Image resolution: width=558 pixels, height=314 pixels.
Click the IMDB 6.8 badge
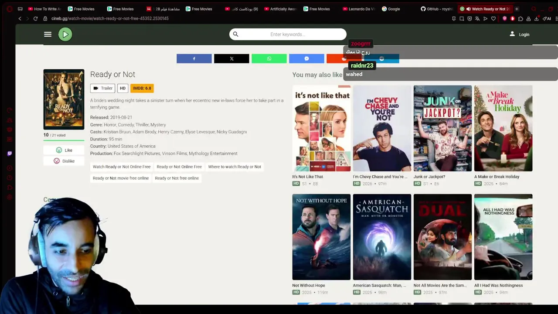[142, 88]
